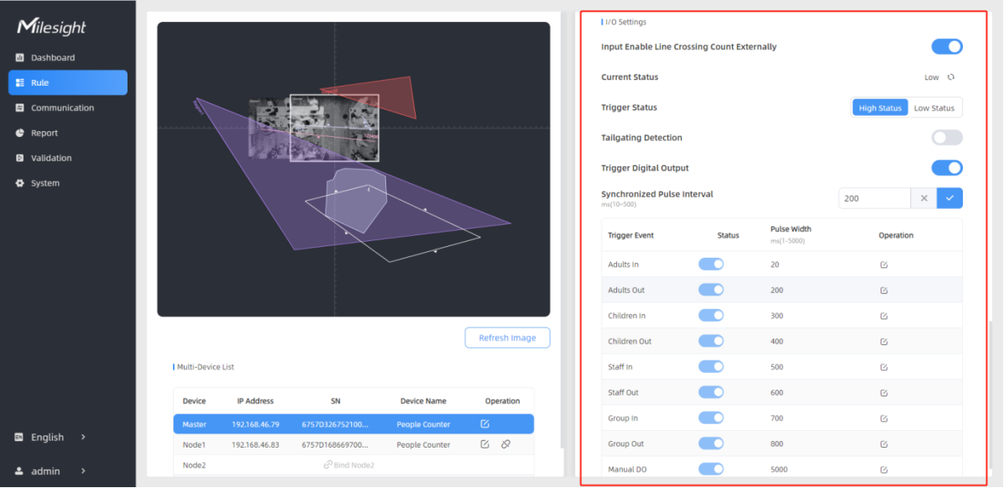The image size is (1004, 488).
Task: Unbind Node1 using the link icon
Action: point(505,444)
